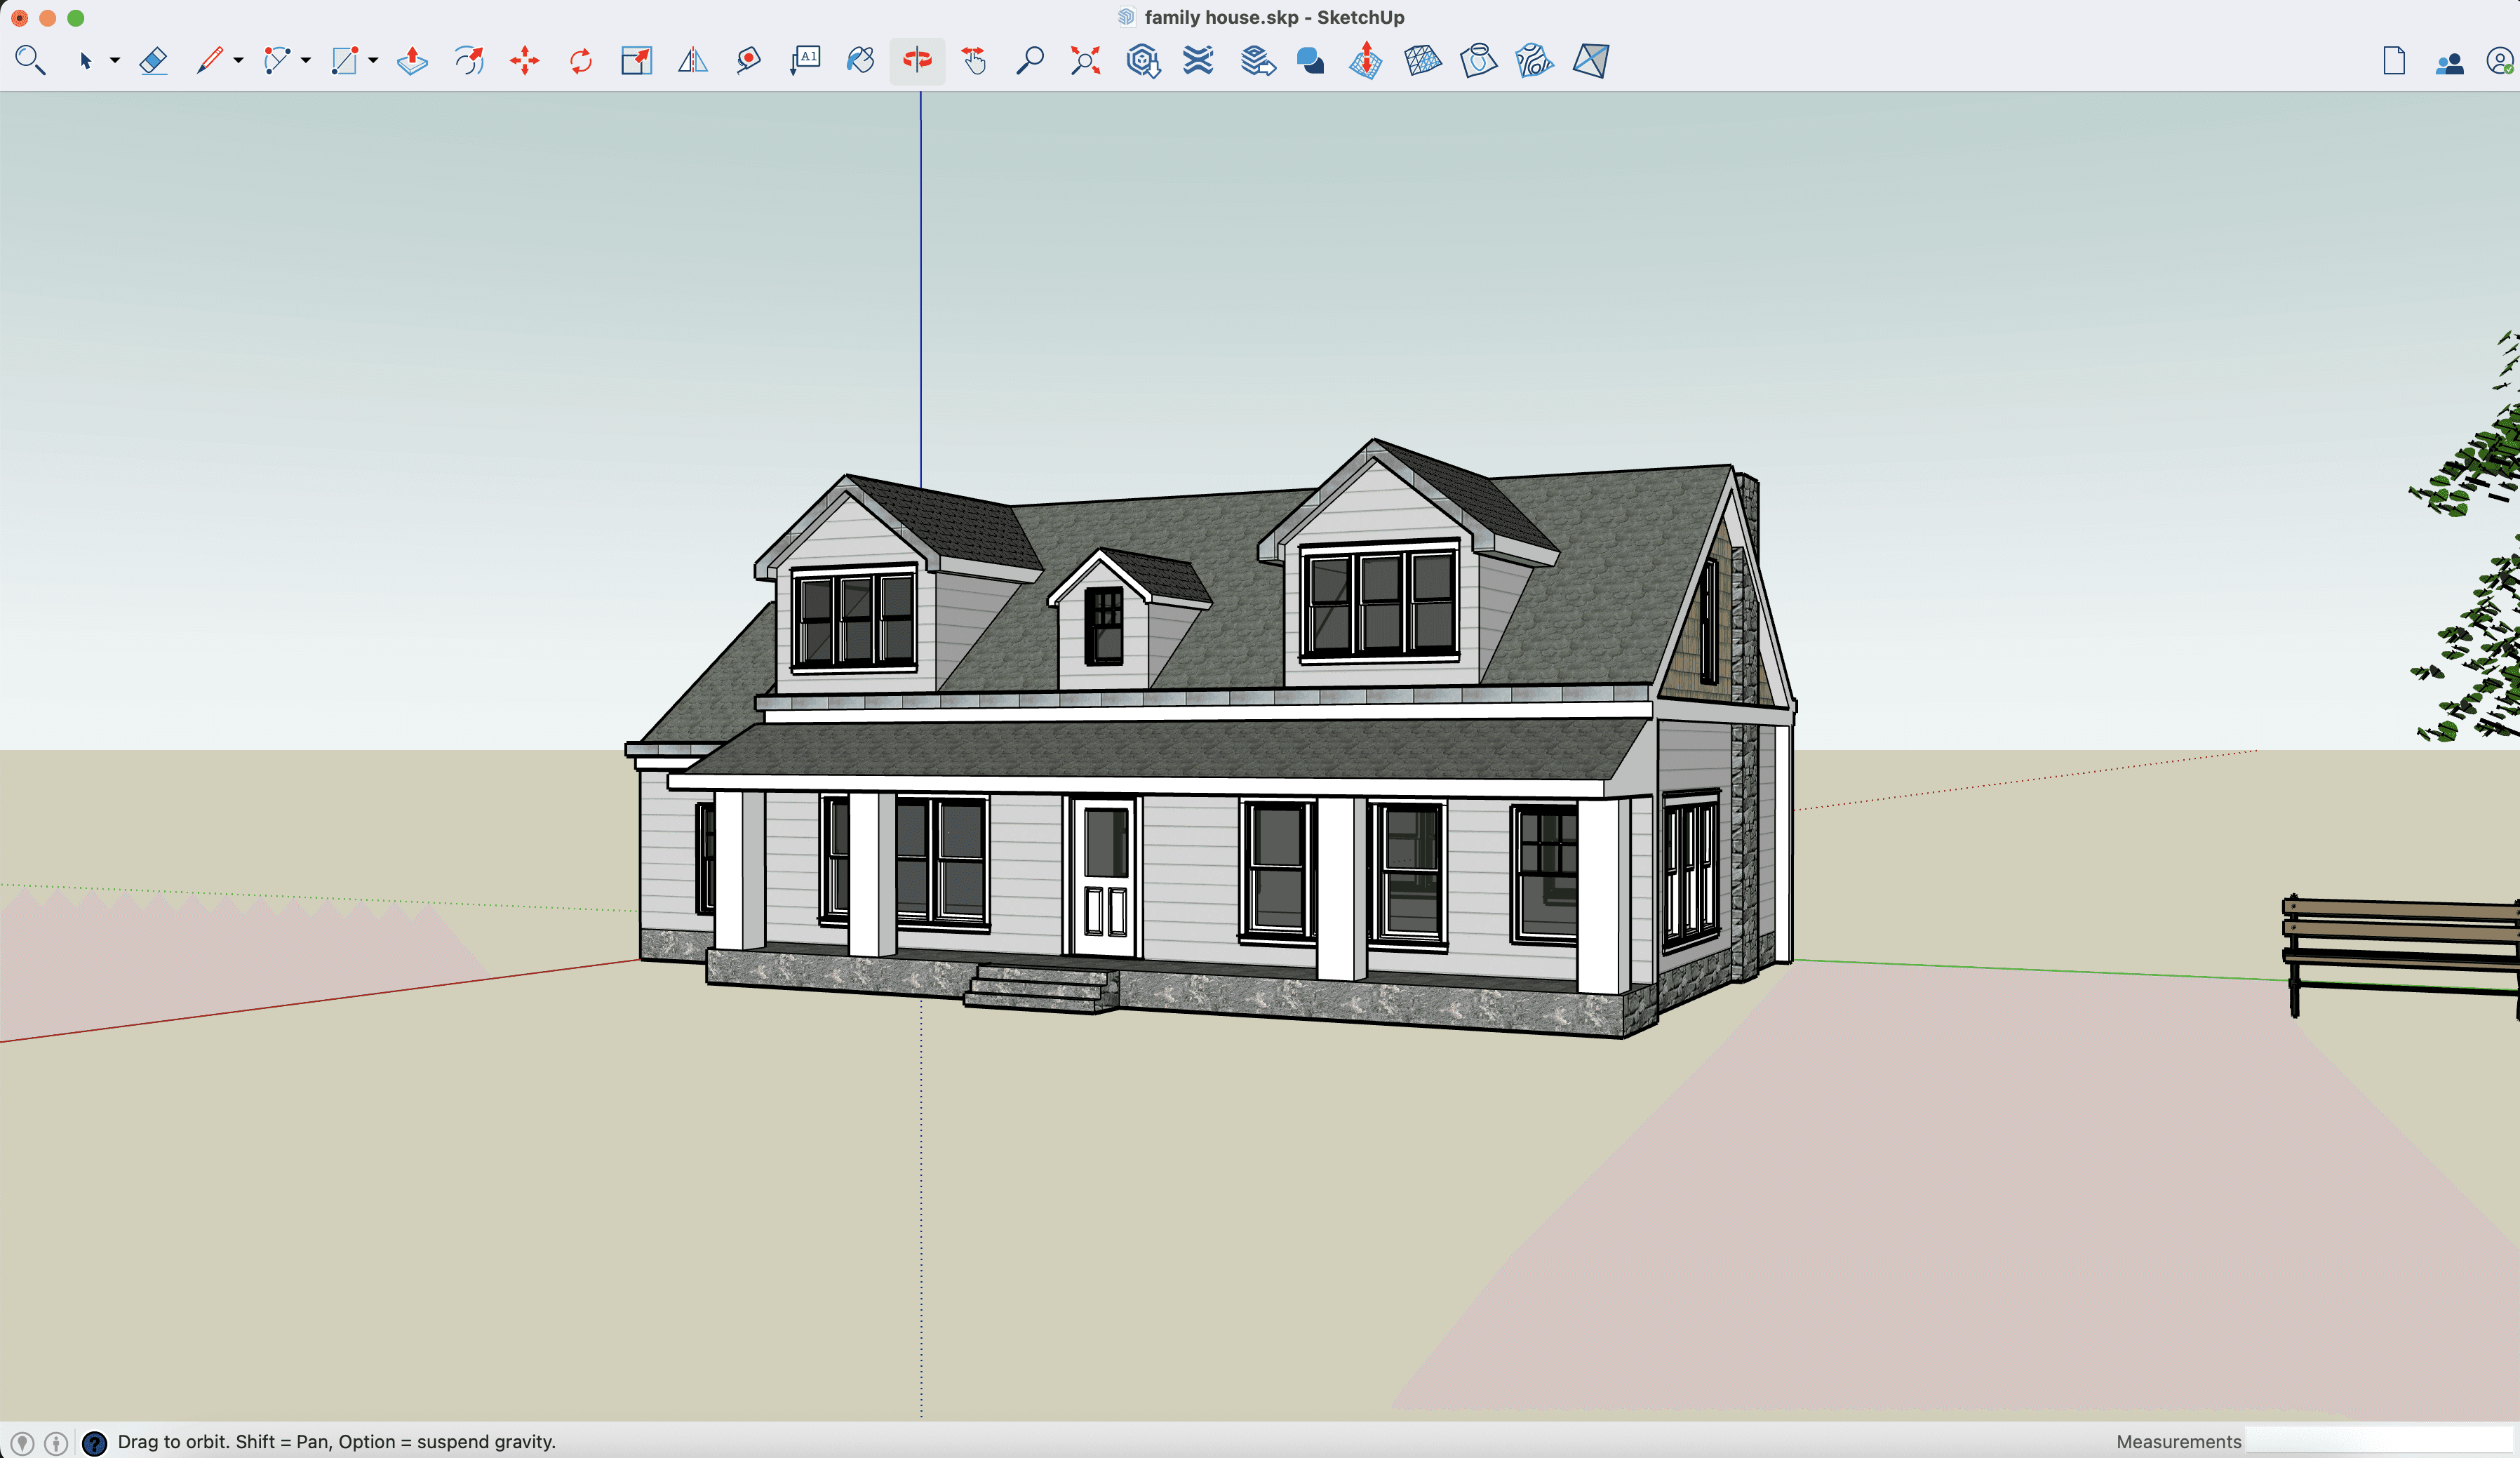Open the signed-in user account icon

(x=2499, y=62)
